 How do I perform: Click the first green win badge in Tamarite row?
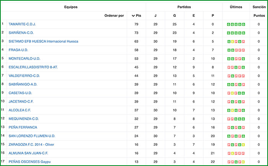(229, 24)
